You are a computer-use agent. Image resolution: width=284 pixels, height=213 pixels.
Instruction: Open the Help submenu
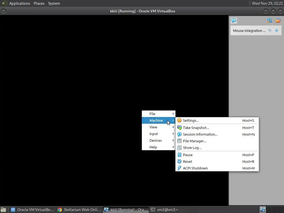pyautogui.click(x=158, y=147)
